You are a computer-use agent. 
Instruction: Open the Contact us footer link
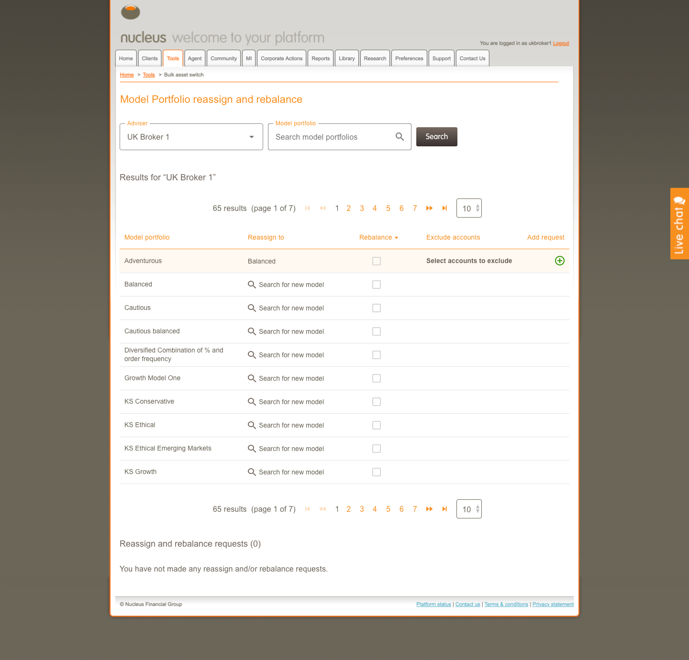point(467,604)
